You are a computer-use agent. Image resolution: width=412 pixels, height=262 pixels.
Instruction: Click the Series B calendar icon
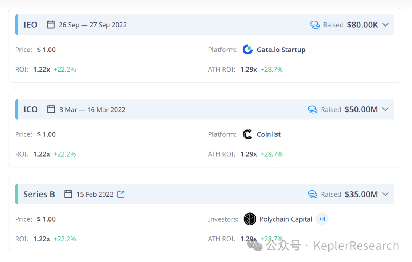pyautogui.click(x=68, y=194)
